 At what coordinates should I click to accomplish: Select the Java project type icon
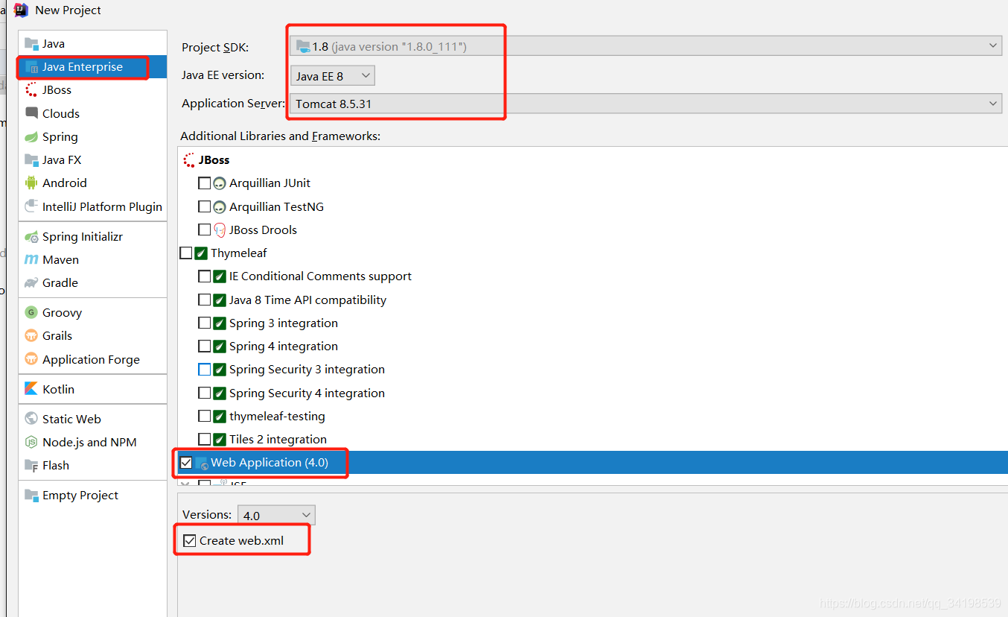pos(31,44)
